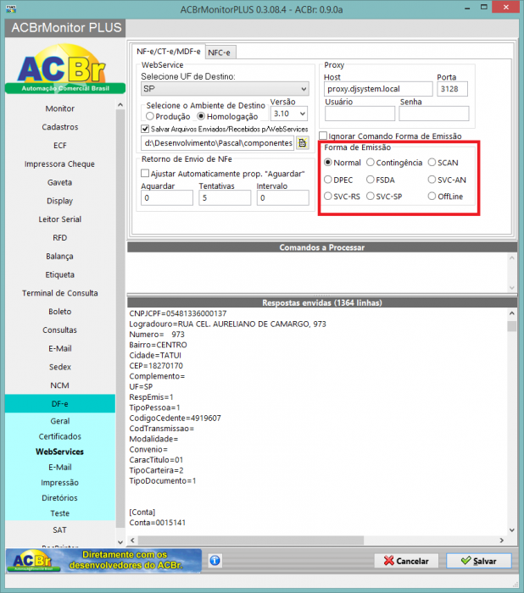Switch to the NF-e/CT-e/MDF-e tab
Image resolution: width=524 pixels, height=593 pixels.
pos(169,51)
